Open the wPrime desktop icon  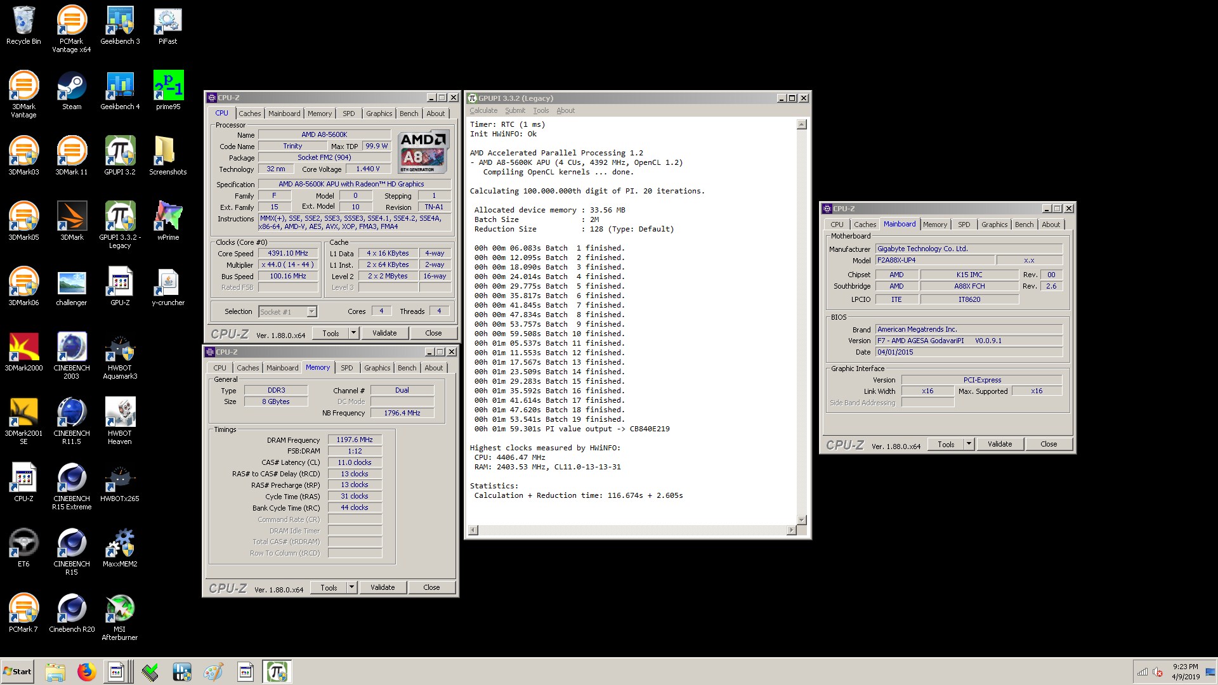[x=168, y=221]
